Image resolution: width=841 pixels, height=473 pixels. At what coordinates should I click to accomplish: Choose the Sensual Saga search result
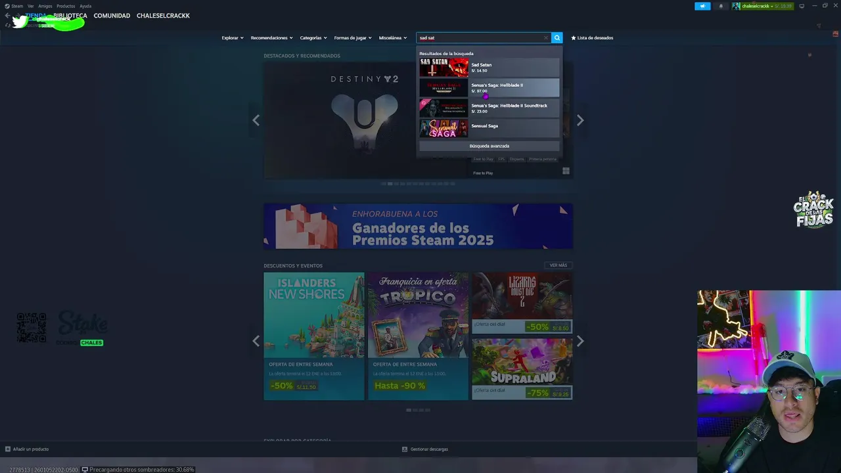(x=489, y=128)
